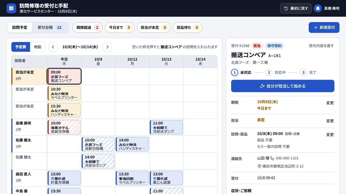Open 10:00 海風ホテル 食器洗浄機 card
346x194 pixels.
(x=64, y=127)
